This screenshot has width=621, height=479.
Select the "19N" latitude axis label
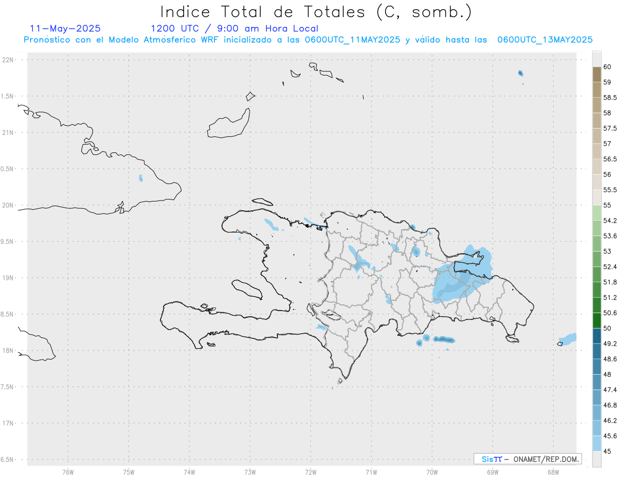[x=9, y=277]
